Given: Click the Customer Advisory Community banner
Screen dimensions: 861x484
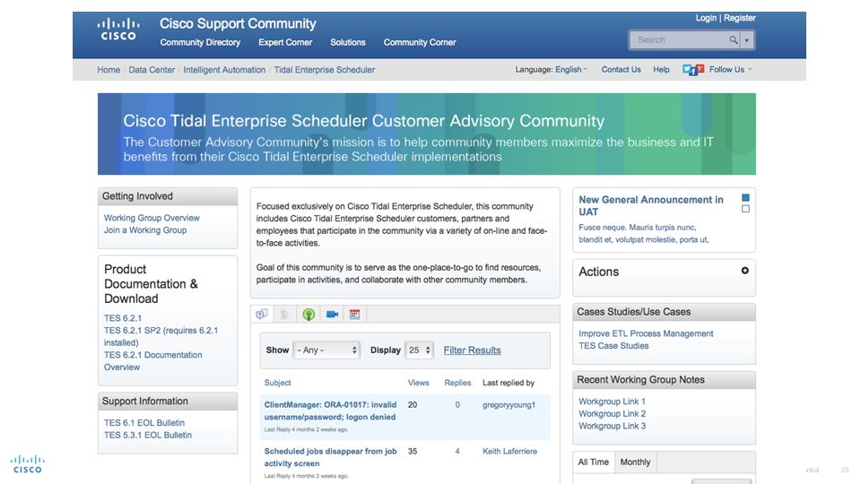Looking at the screenshot, I should tap(427, 134).
